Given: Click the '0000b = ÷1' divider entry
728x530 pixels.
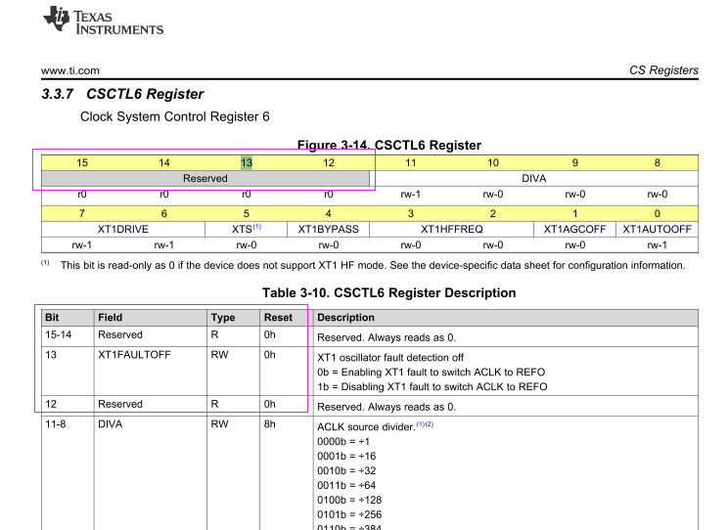Looking at the screenshot, I should (343, 441).
